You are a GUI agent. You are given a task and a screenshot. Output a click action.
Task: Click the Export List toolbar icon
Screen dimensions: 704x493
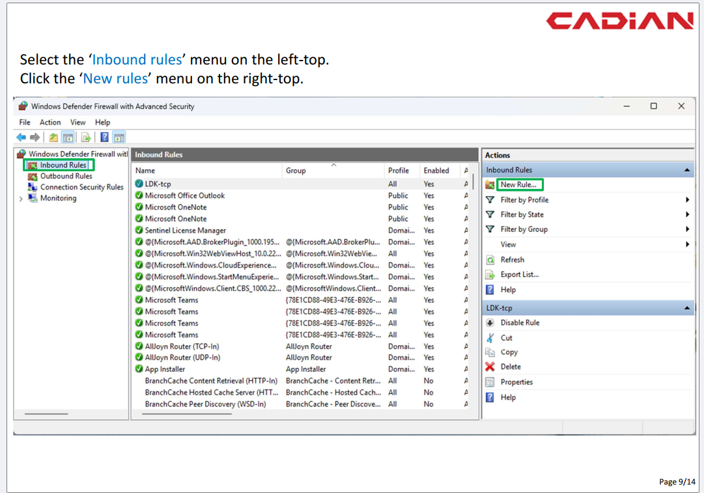(x=85, y=137)
